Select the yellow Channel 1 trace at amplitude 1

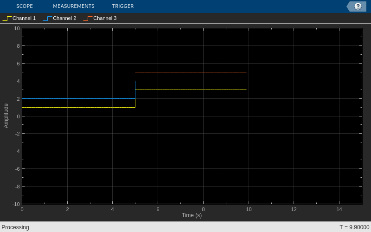(78, 108)
